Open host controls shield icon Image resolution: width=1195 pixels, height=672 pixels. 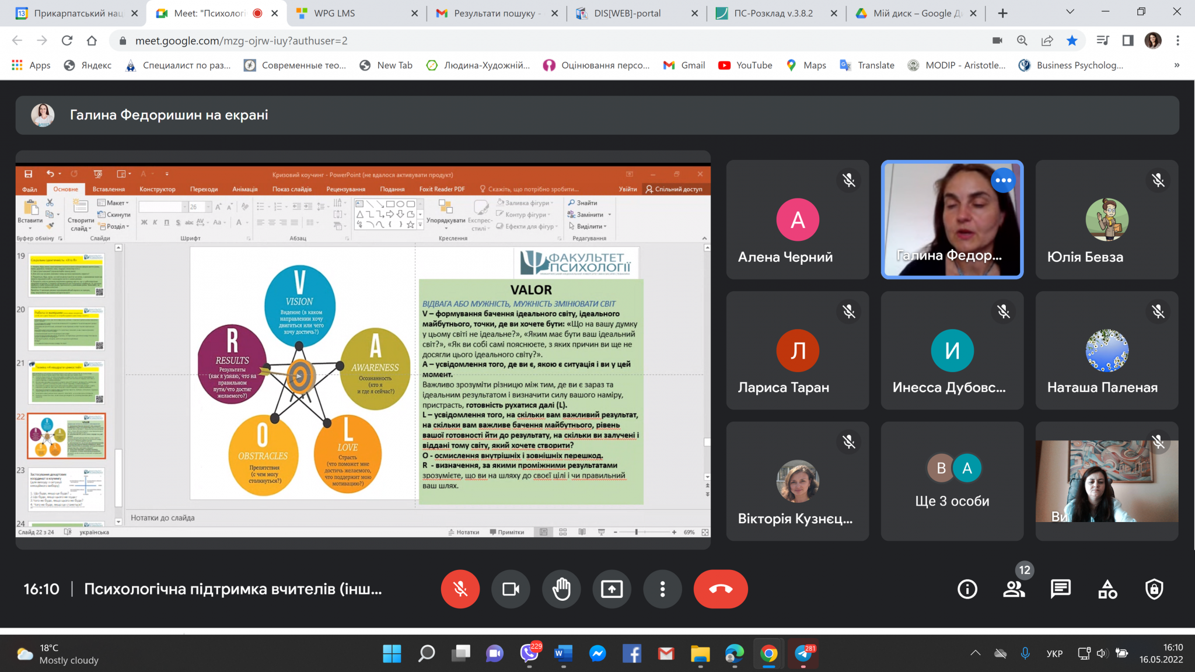pos(1154,589)
